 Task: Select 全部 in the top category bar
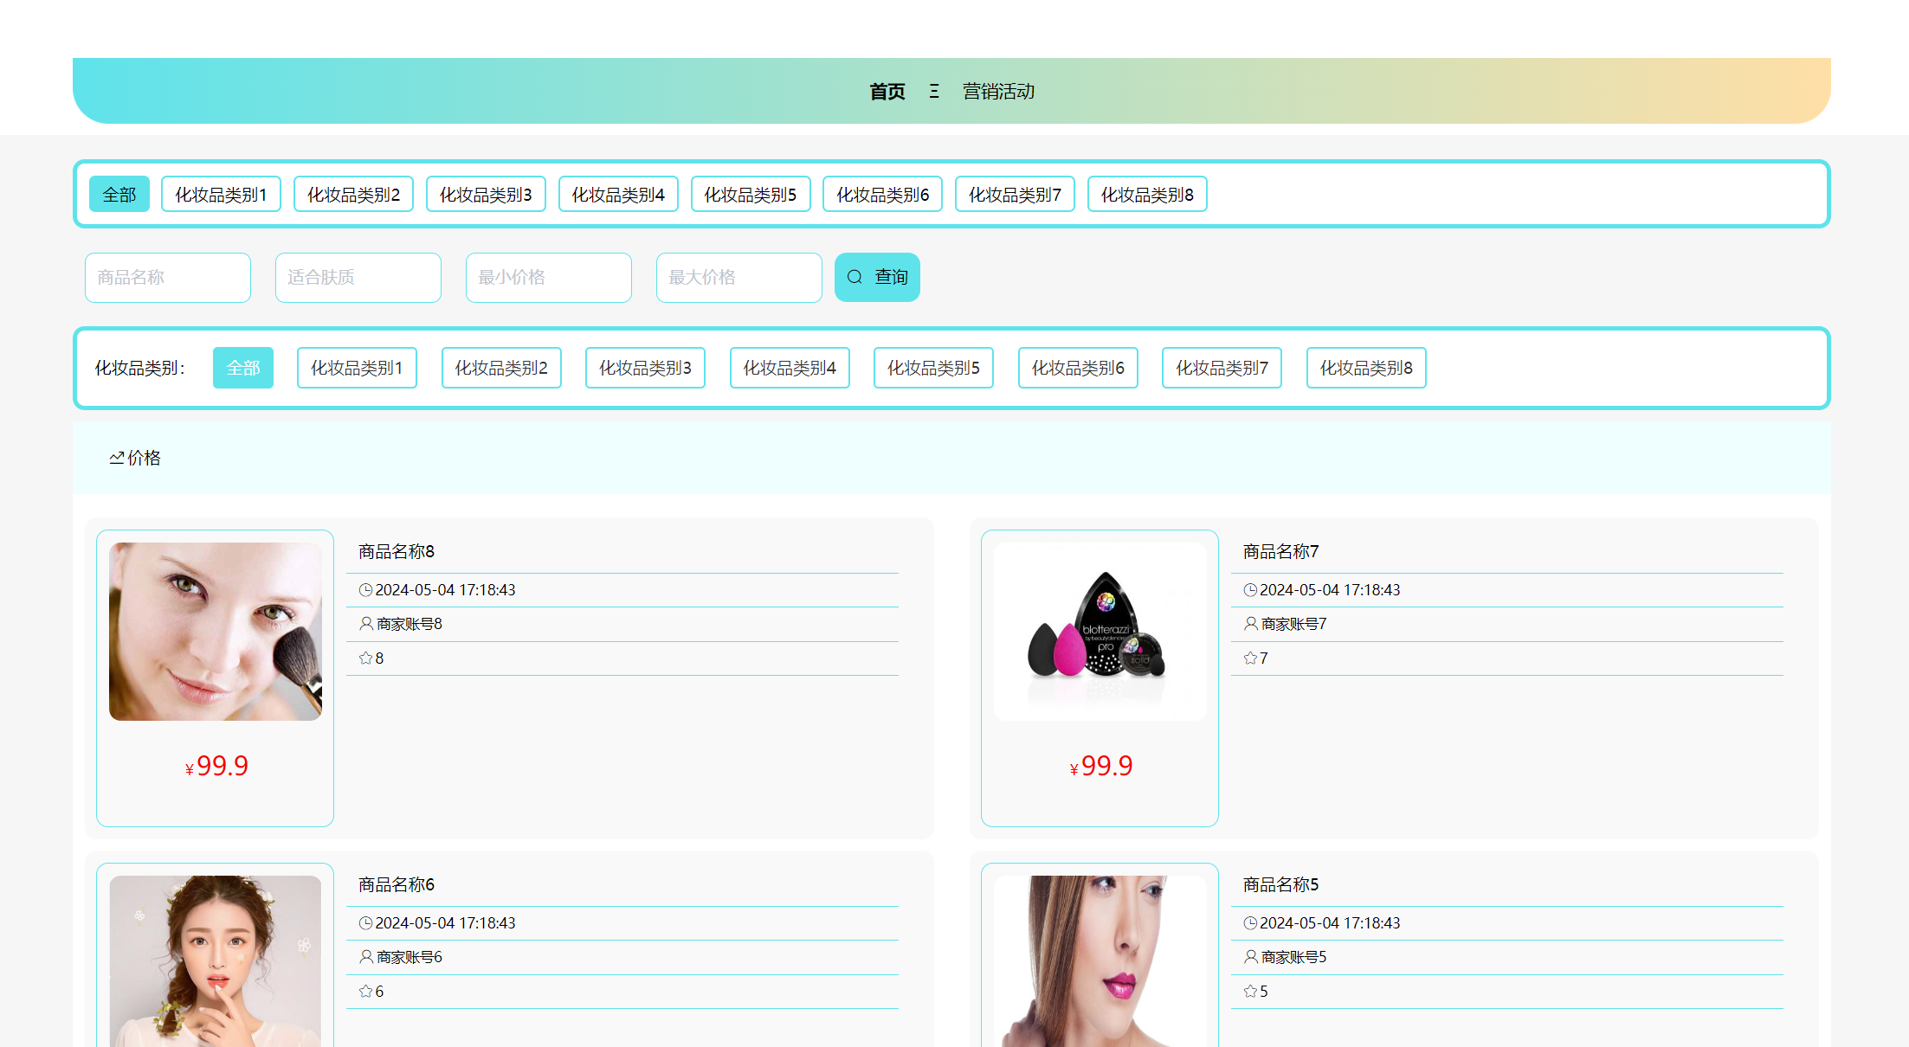tap(119, 195)
